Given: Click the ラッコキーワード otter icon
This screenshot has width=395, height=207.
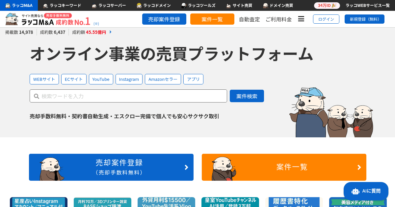Looking at the screenshot, I should click(x=46, y=6).
